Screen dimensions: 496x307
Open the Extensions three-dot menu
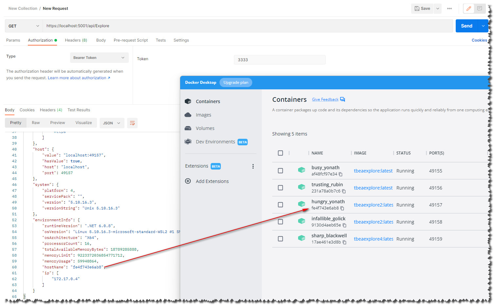253,166
